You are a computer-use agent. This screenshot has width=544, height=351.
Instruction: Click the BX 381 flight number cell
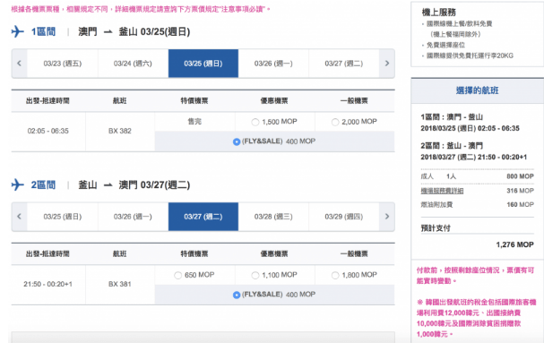coord(120,284)
